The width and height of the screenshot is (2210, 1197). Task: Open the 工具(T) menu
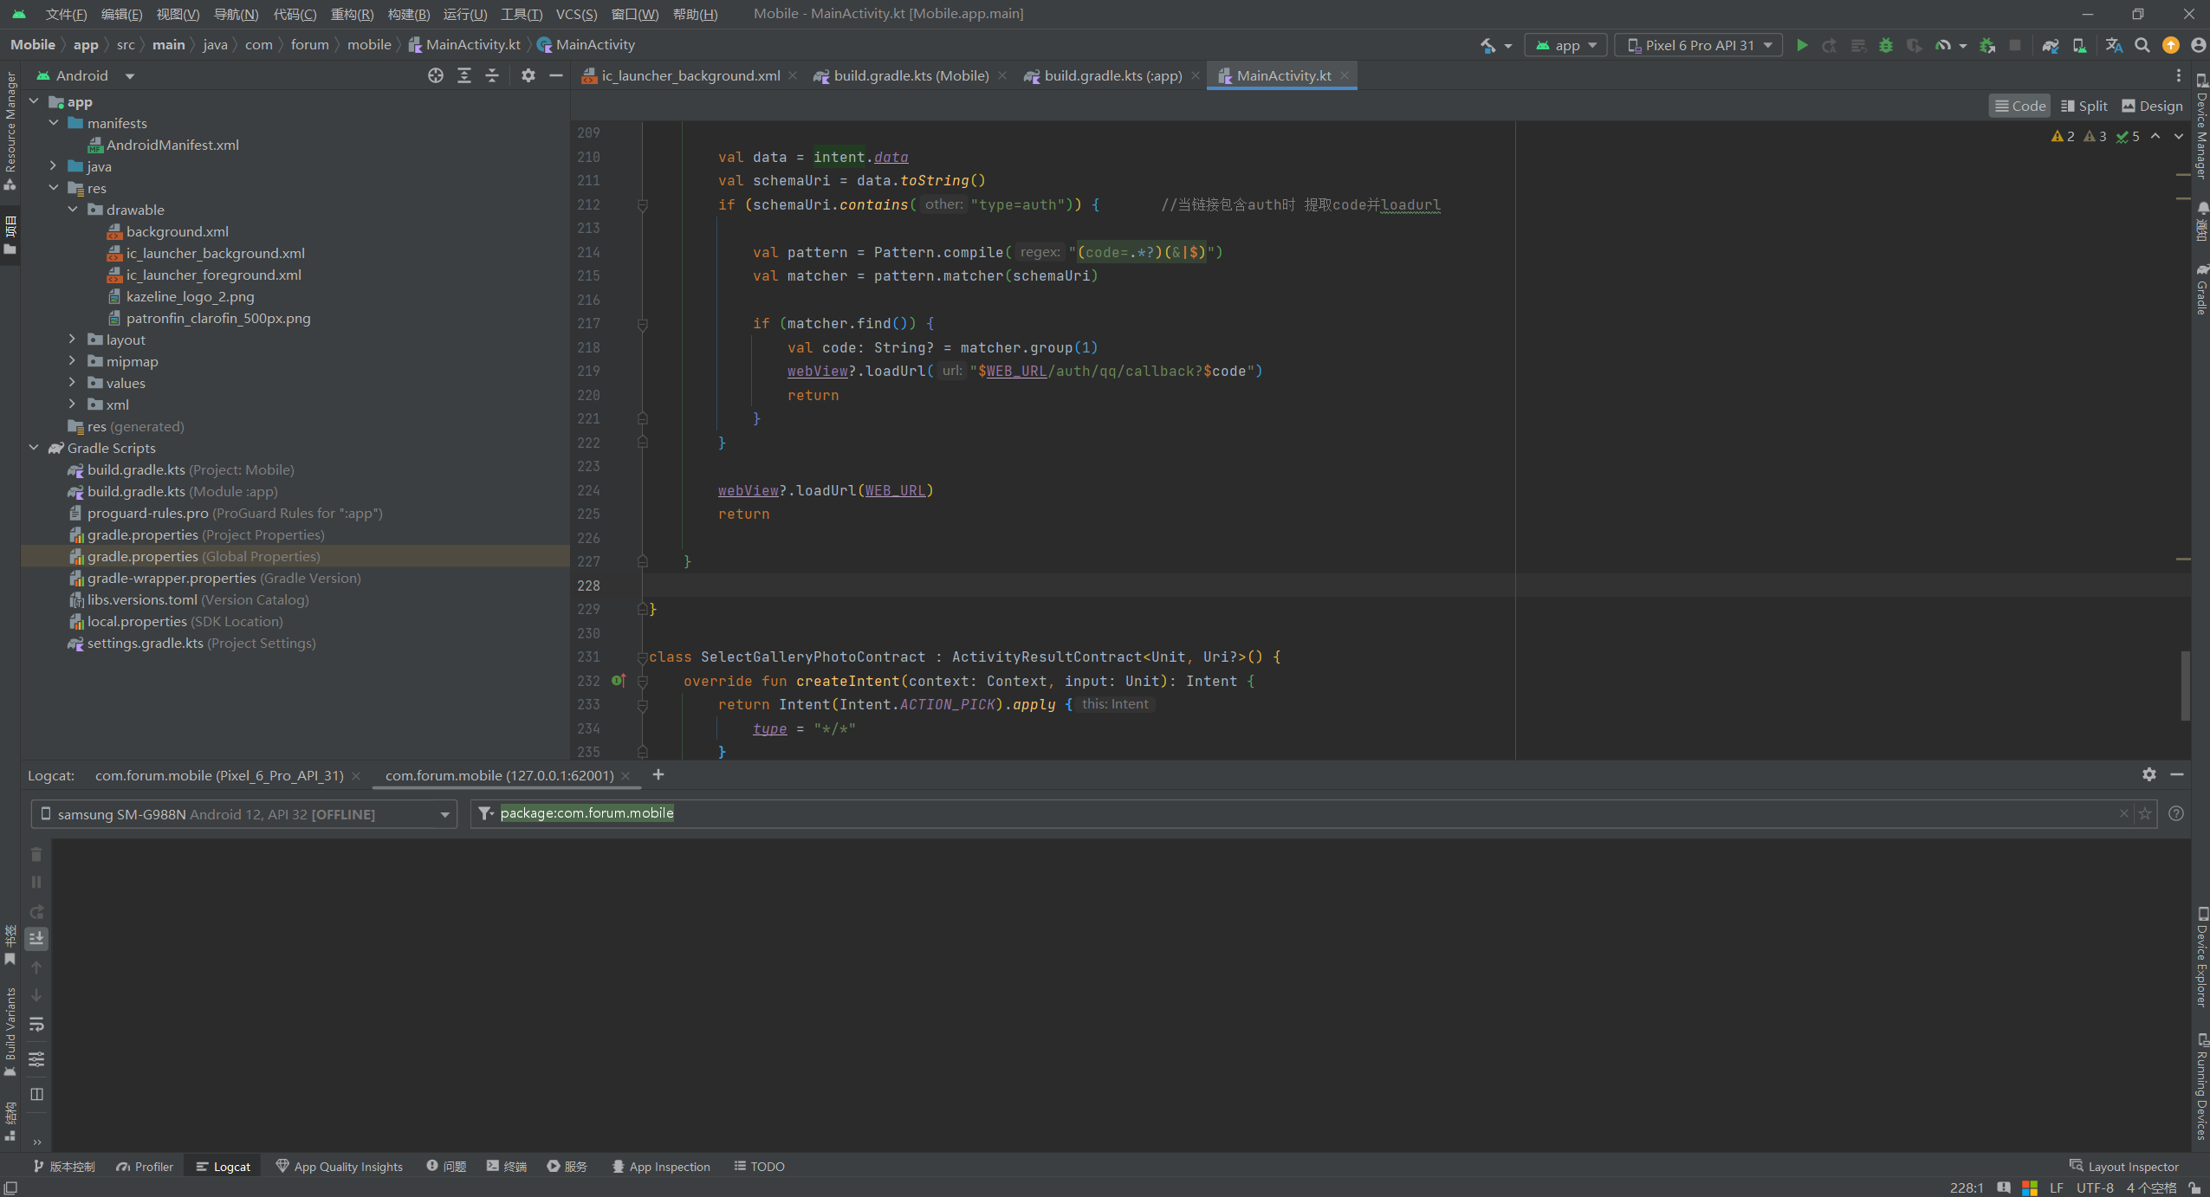tap(521, 14)
